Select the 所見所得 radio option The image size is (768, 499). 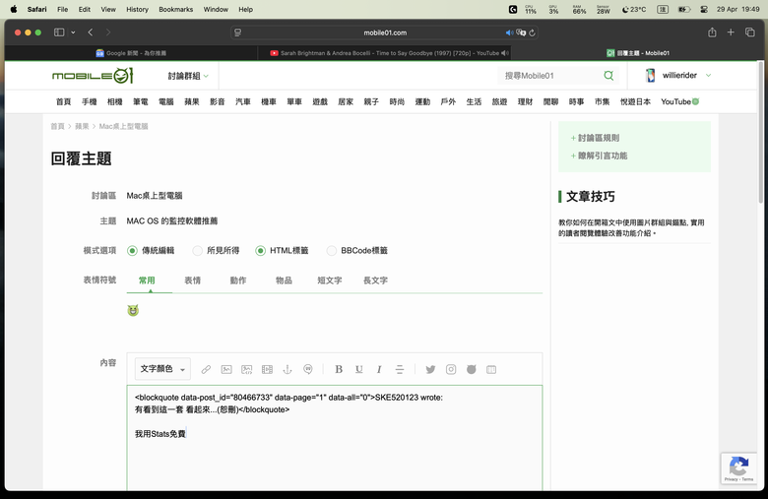(x=197, y=251)
